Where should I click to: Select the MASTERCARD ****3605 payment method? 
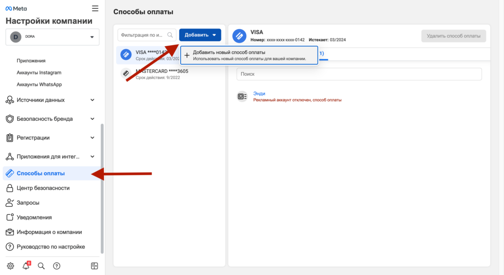(161, 74)
